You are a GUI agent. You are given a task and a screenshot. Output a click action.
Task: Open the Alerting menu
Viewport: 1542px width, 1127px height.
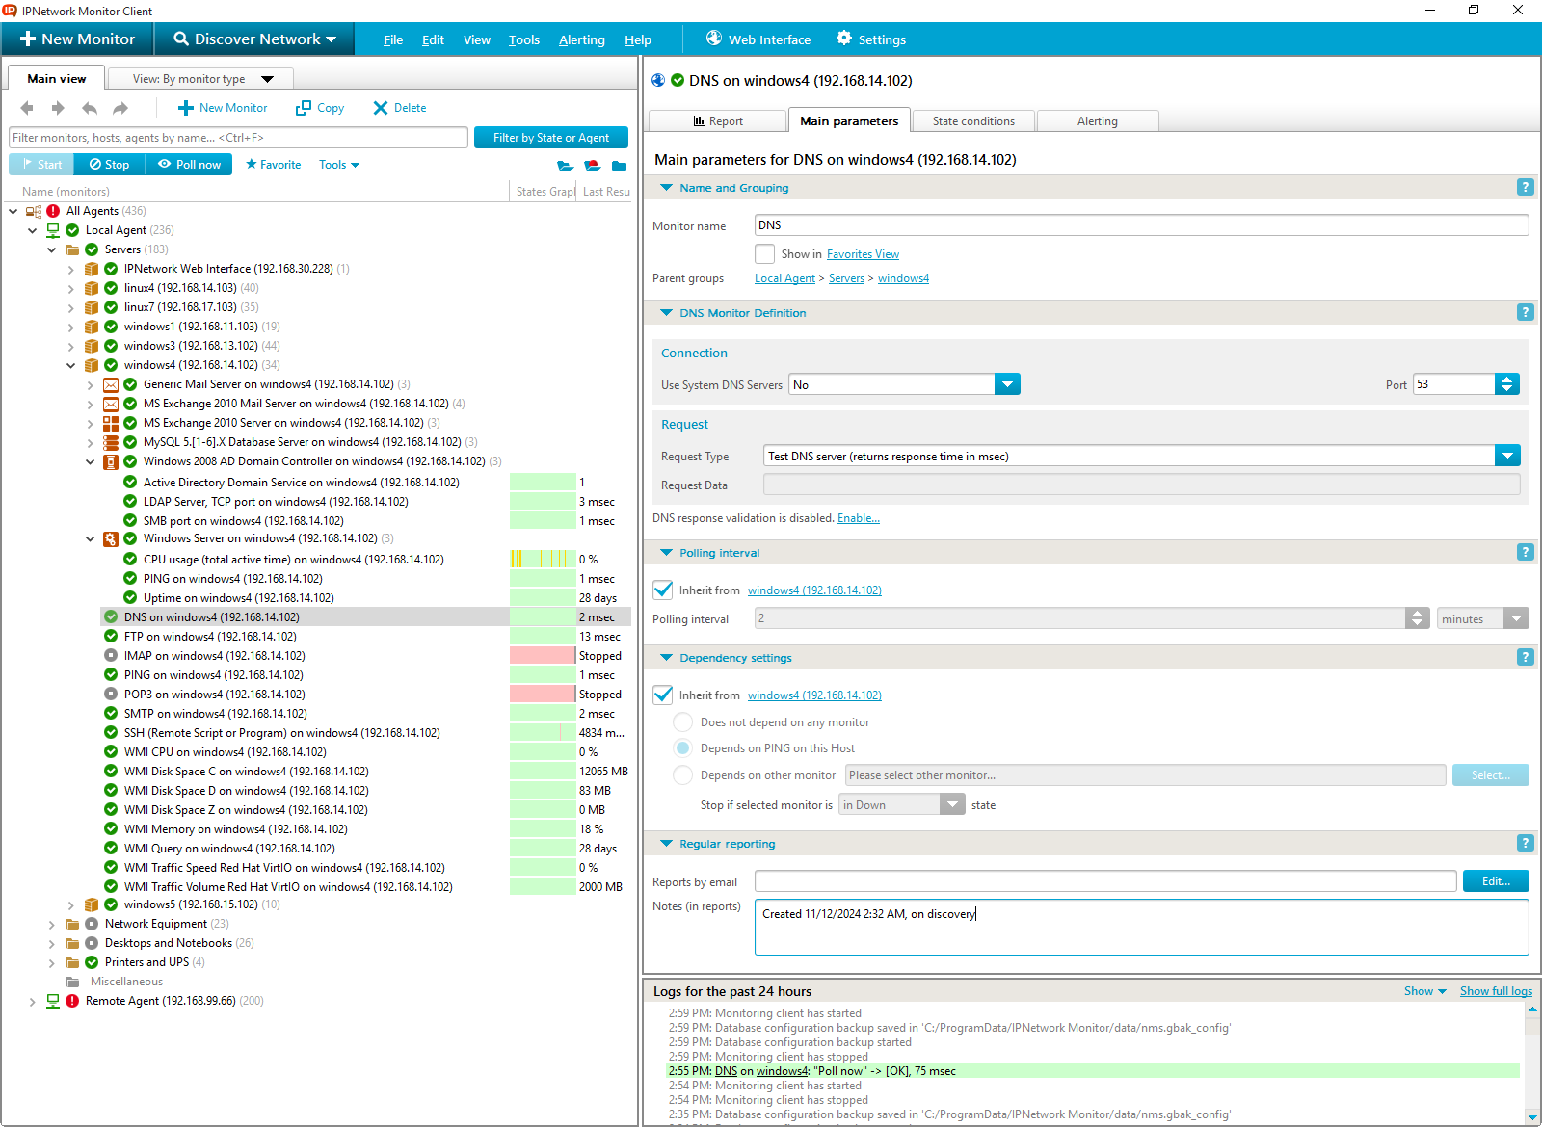(x=582, y=39)
